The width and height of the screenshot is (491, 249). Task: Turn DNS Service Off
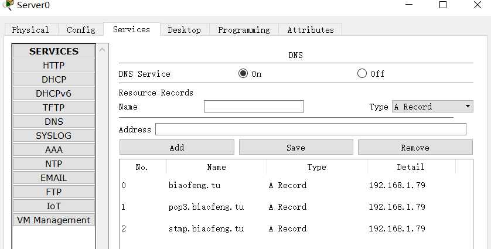pos(362,74)
